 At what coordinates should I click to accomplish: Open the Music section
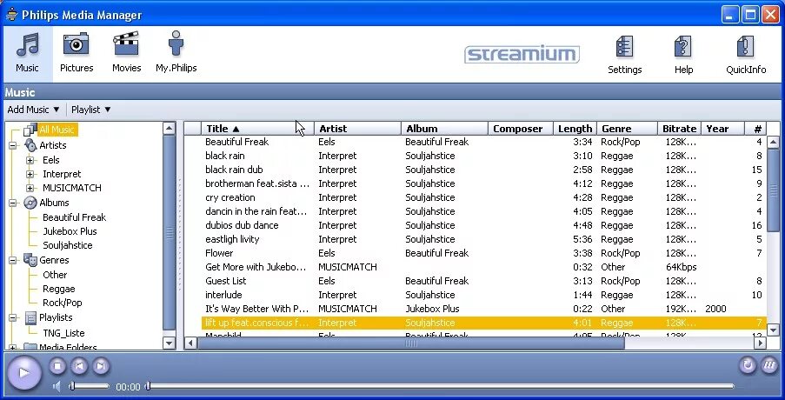[27, 53]
